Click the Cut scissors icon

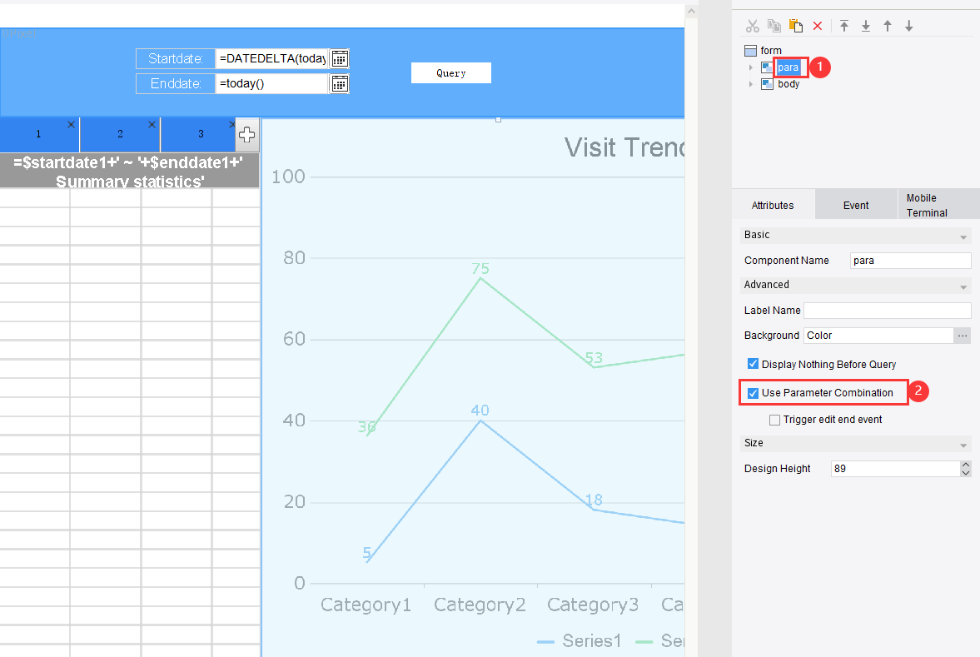click(753, 26)
